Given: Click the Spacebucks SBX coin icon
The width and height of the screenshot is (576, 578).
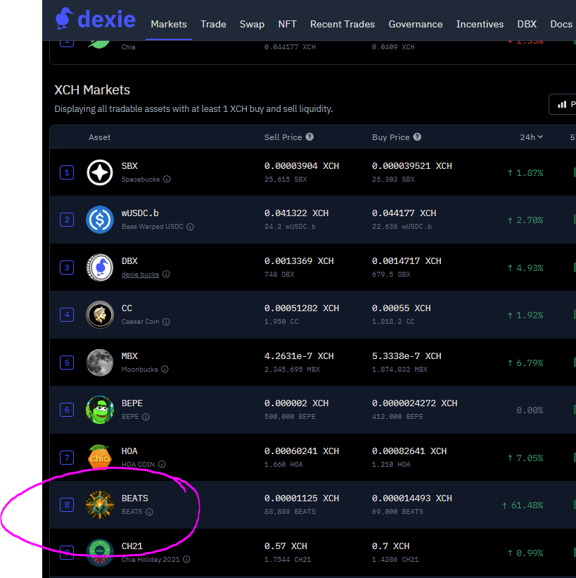Looking at the screenshot, I should coord(99,172).
